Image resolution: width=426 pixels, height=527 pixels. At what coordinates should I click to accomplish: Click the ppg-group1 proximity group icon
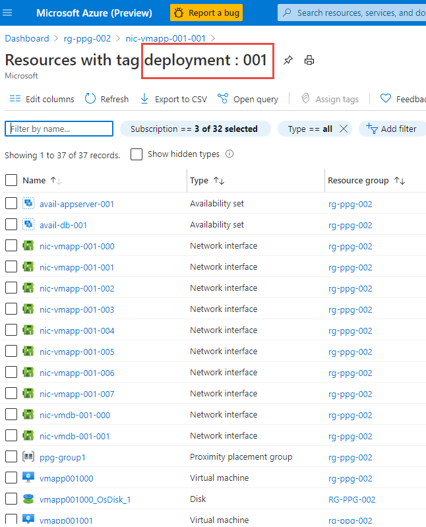click(28, 457)
